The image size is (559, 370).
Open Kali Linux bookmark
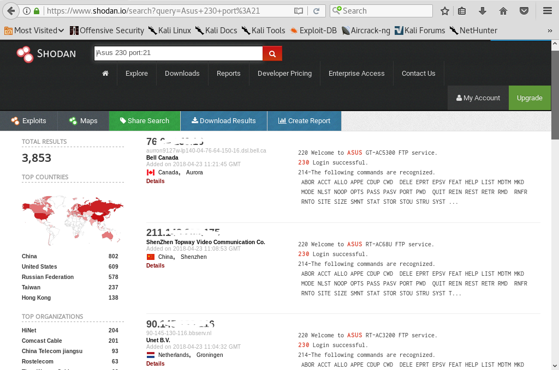pyautogui.click(x=170, y=31)
